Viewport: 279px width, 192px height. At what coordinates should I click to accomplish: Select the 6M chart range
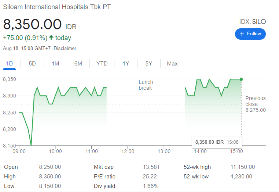(78, 64)
